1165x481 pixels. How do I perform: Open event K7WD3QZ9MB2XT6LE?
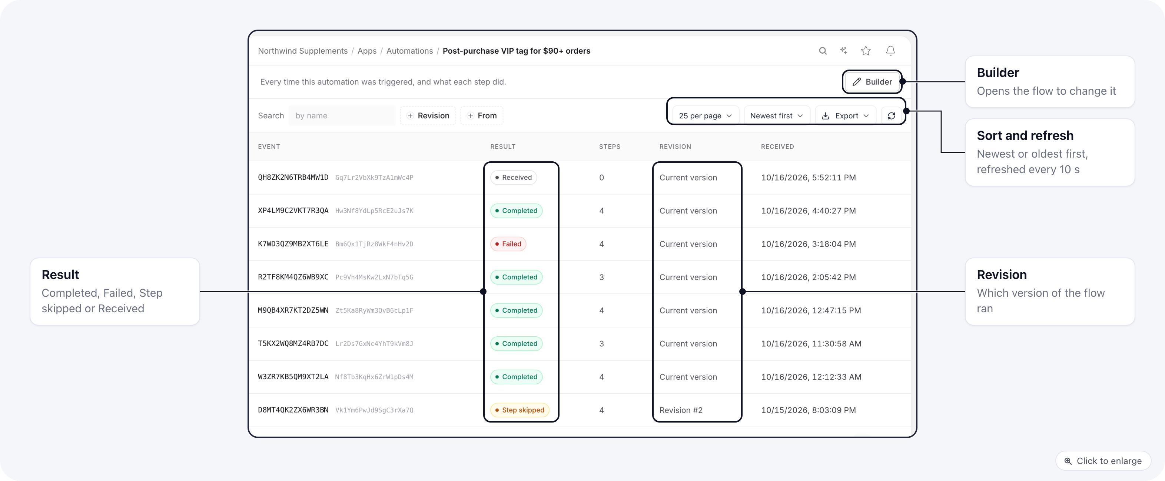(x=293, y=244)
